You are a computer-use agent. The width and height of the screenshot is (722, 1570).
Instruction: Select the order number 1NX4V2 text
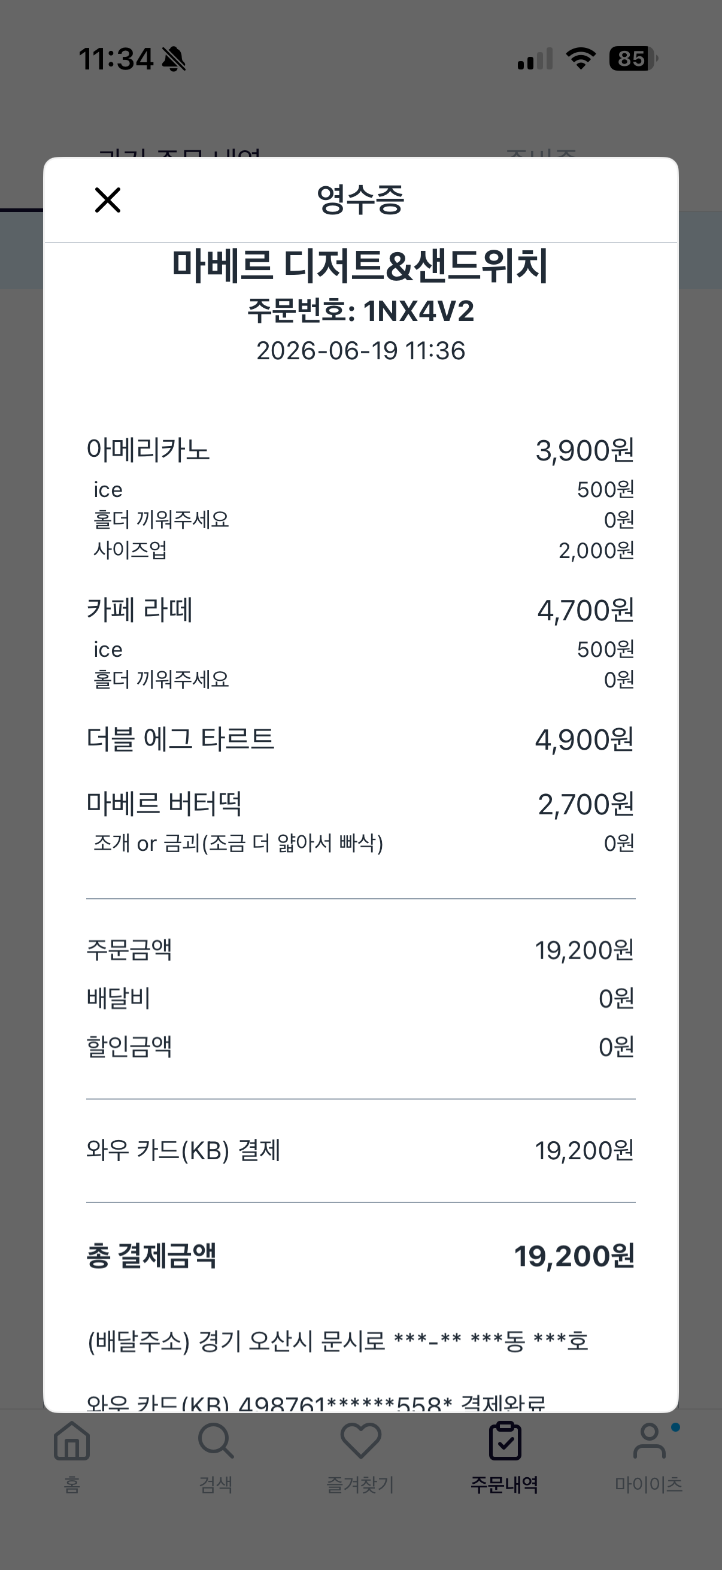tap(418, 311)
